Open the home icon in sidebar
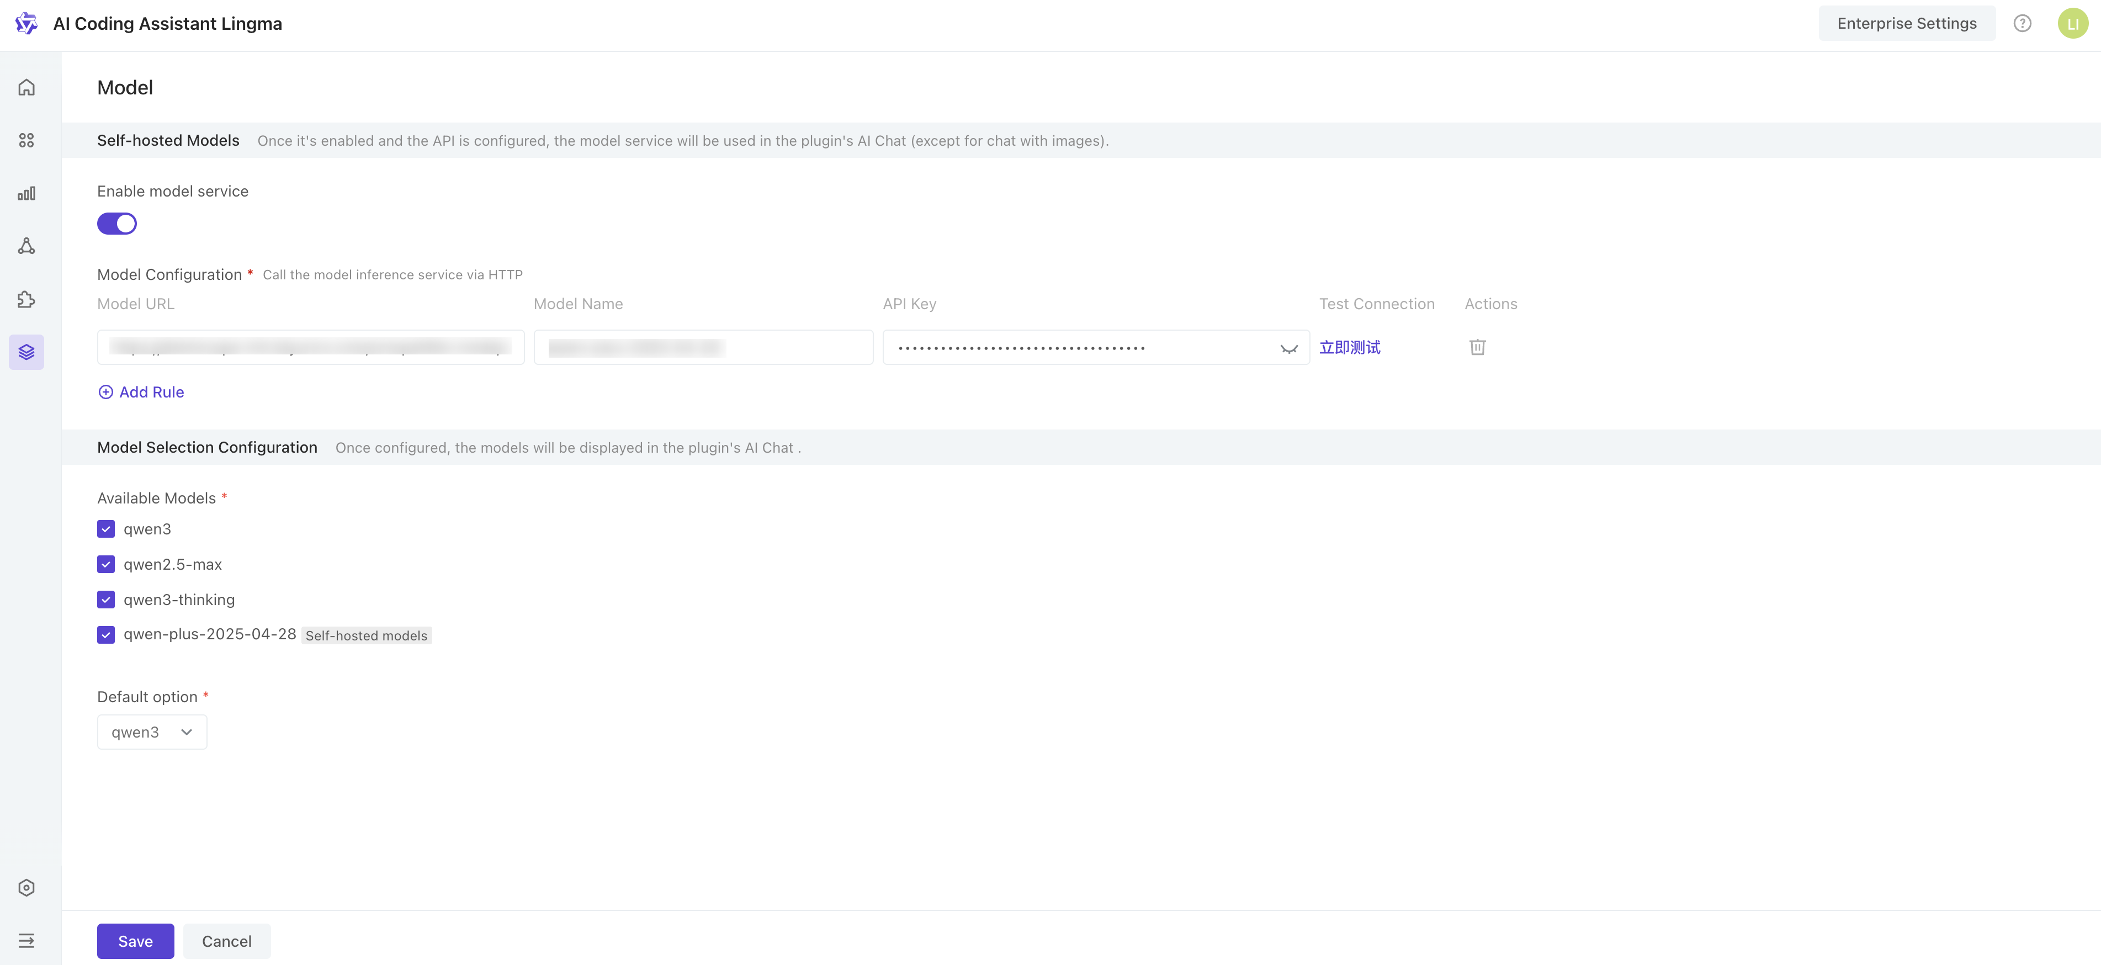 pos(26,87)
